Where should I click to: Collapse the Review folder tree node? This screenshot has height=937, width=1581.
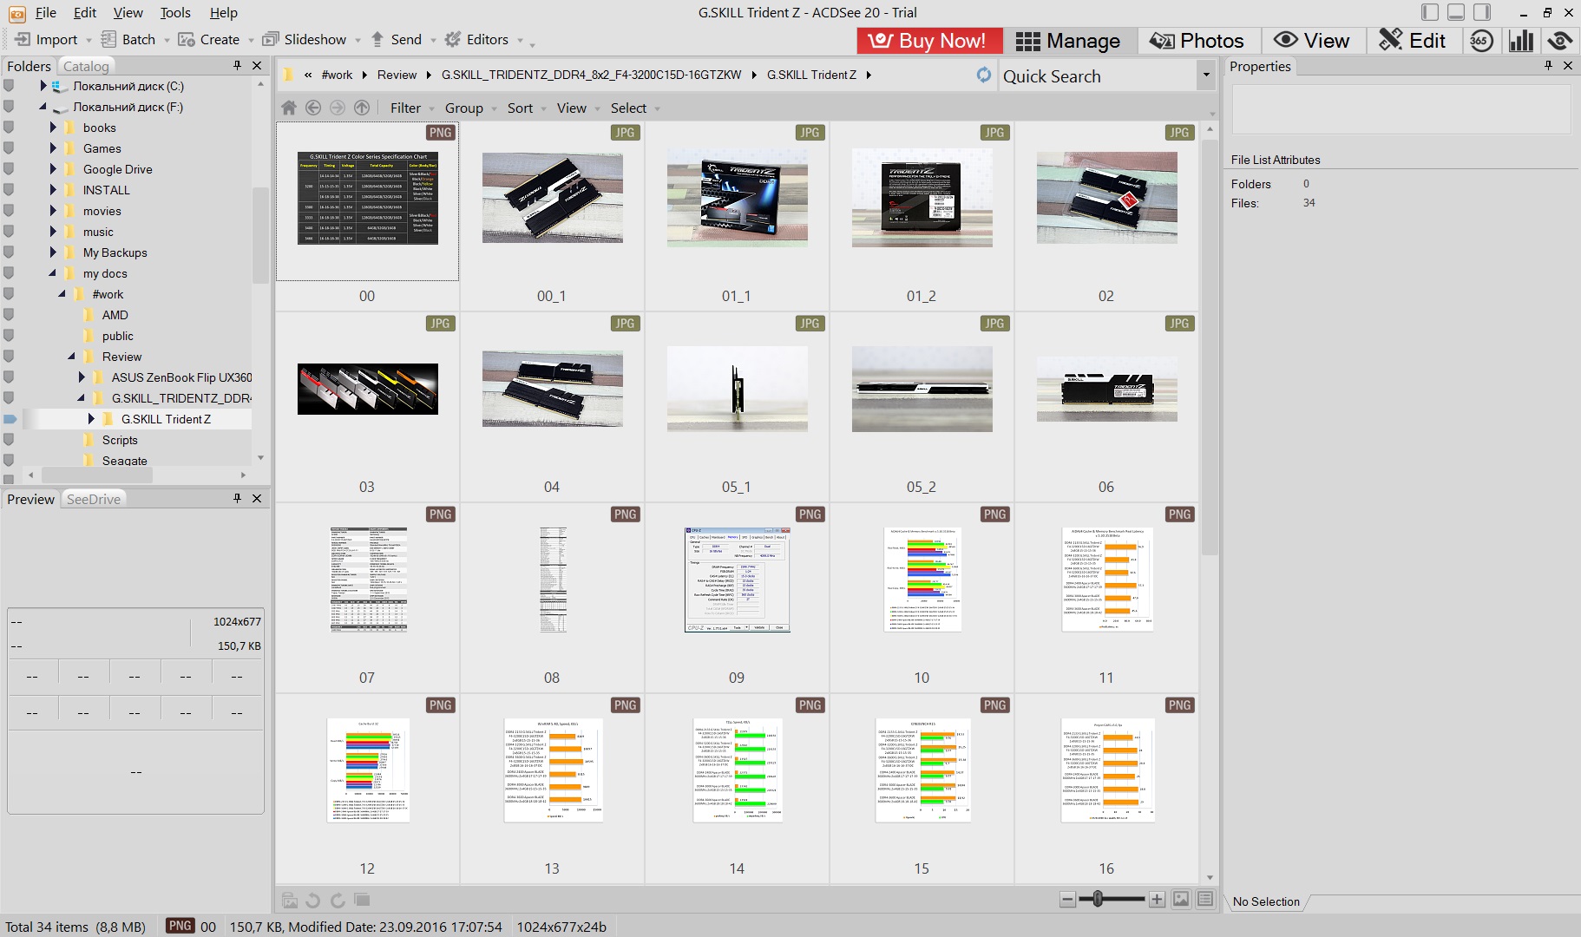pos(72,357)
